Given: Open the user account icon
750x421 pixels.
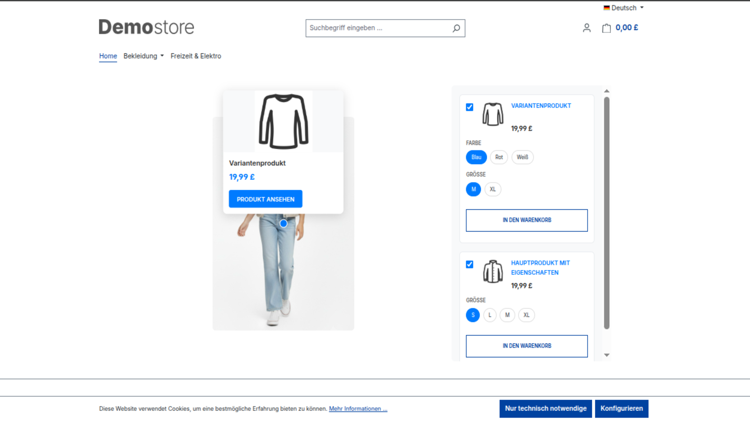Looking at the screenshot, I should [x=586, y=28].
